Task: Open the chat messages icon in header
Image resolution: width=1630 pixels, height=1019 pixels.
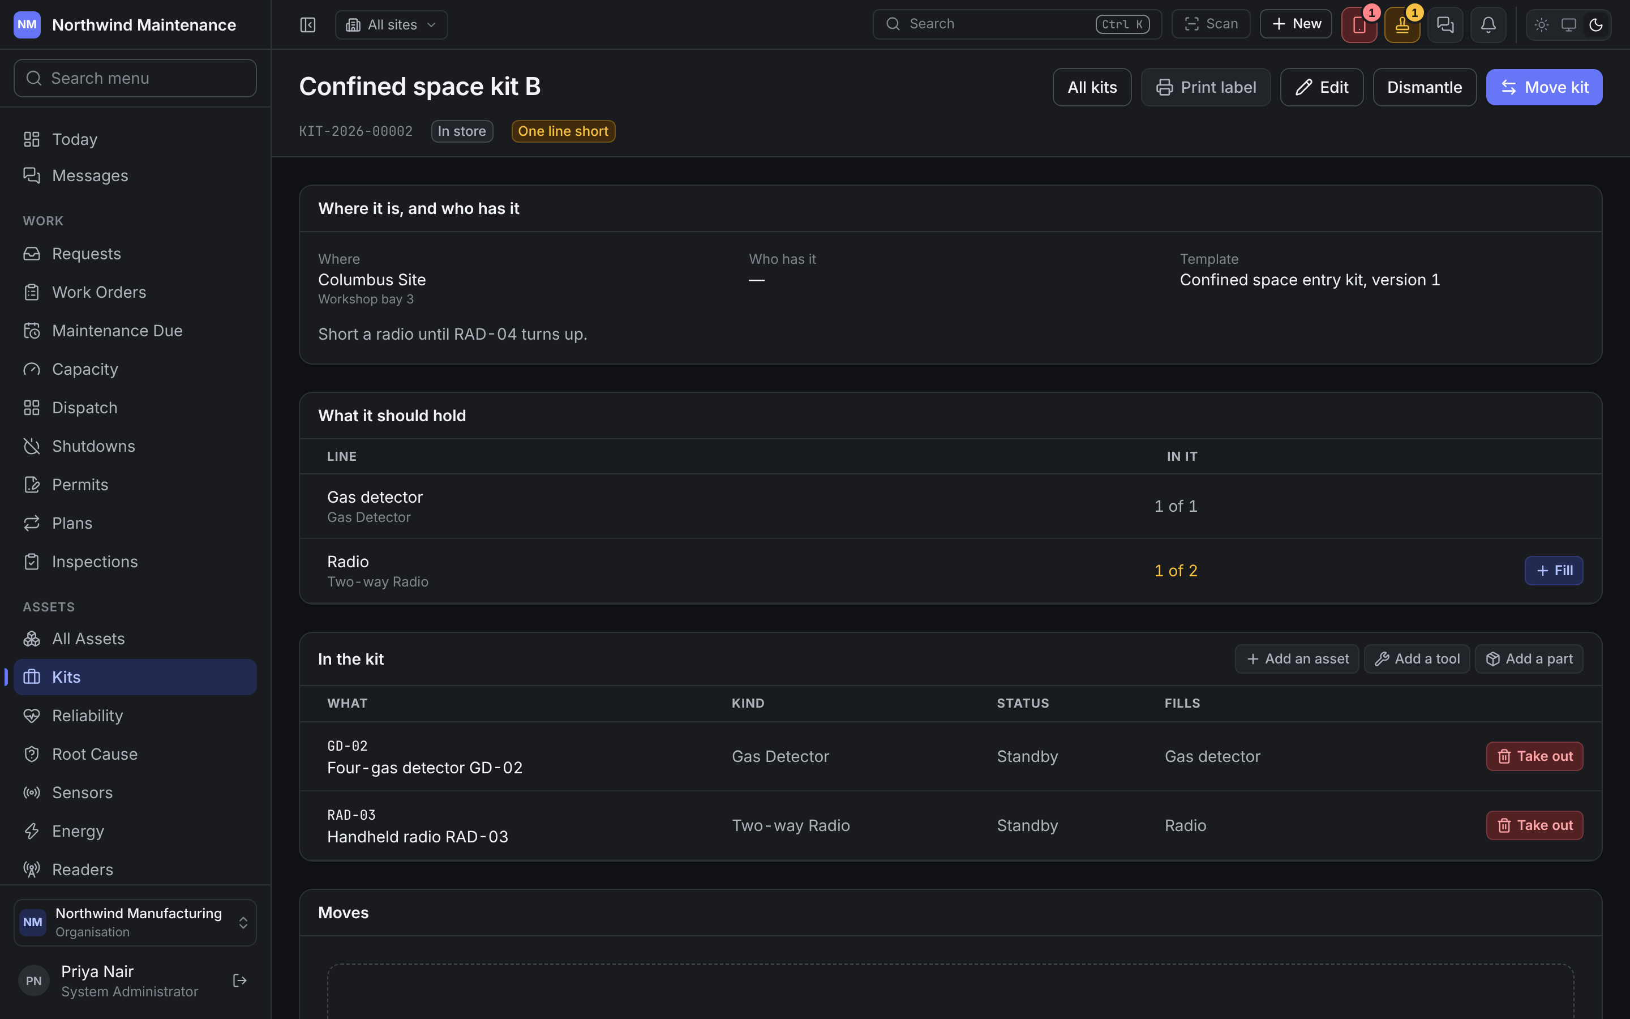Action: [x=1445, y=25]
